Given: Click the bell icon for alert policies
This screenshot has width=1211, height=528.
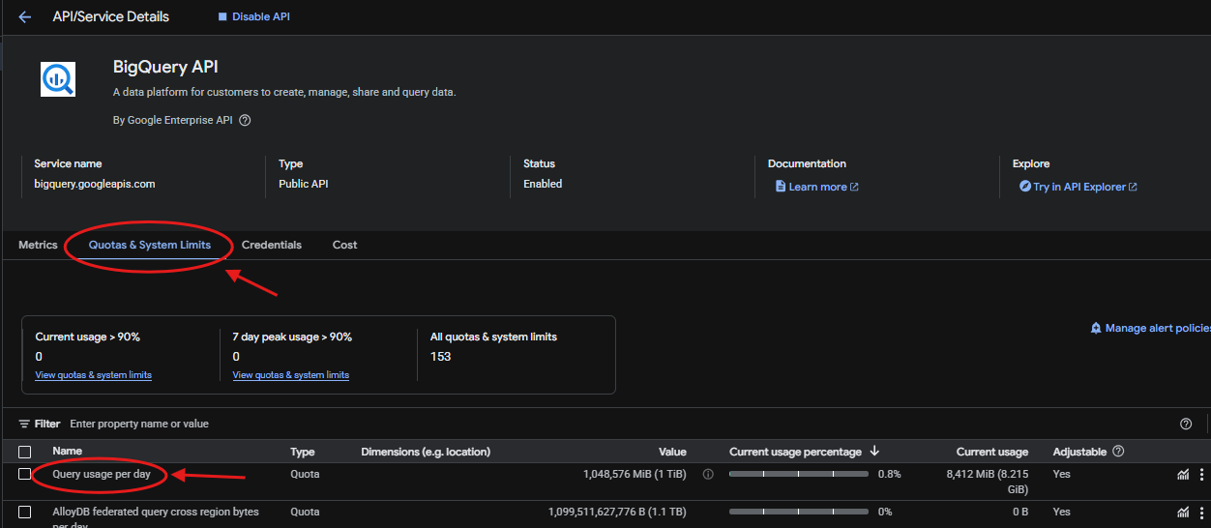Looking at the screenshot, I should [x=1096, y=329].
